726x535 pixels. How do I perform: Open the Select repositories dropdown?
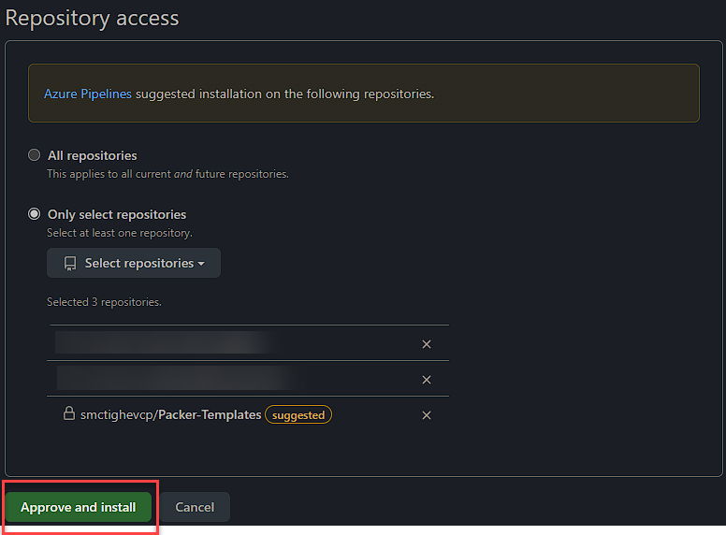[134, 264]
